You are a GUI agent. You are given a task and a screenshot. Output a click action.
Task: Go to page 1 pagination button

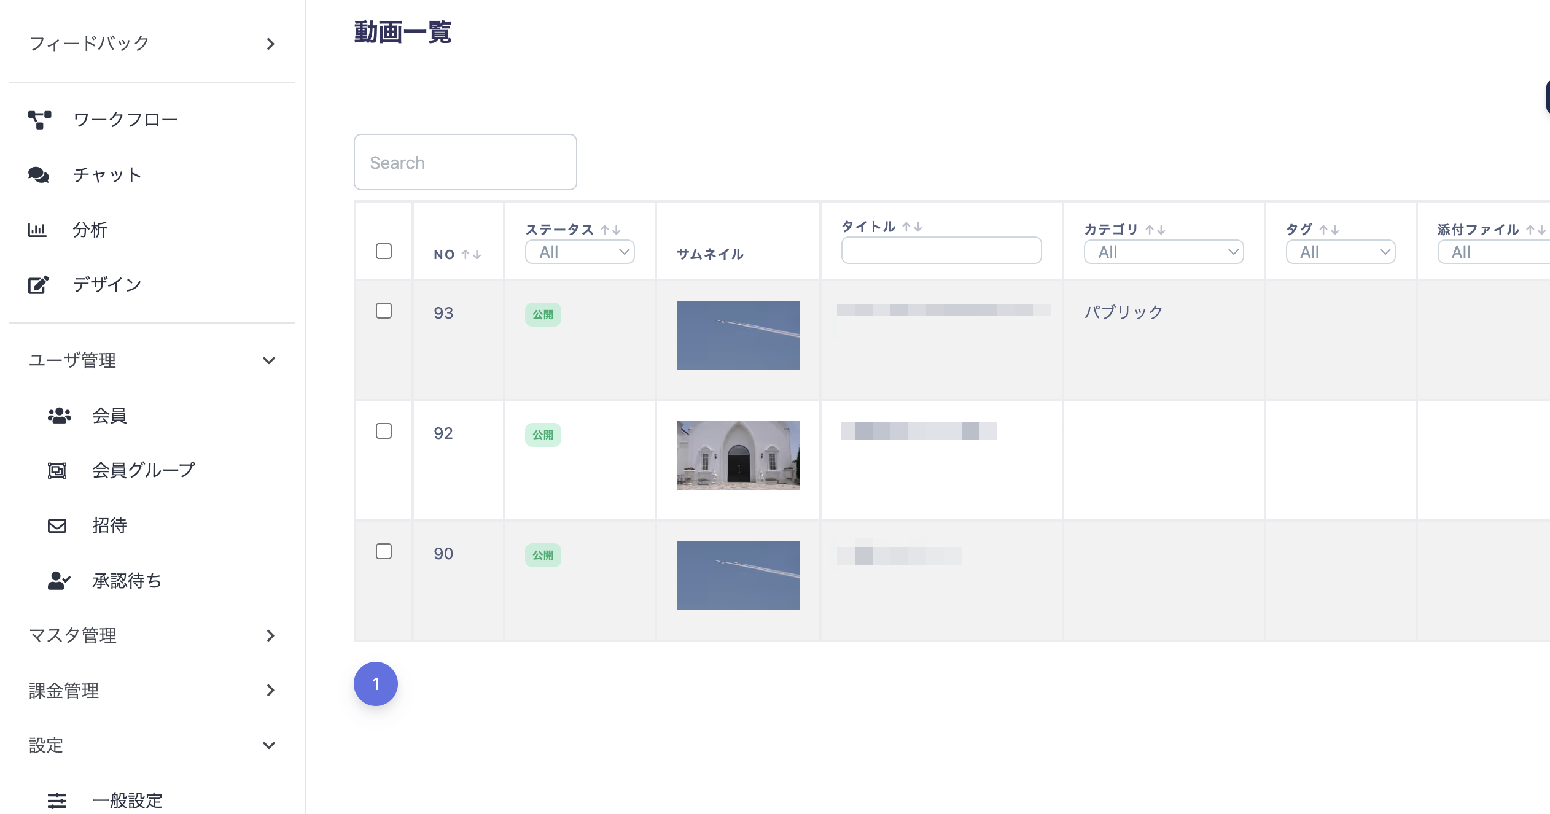point(376,684)
